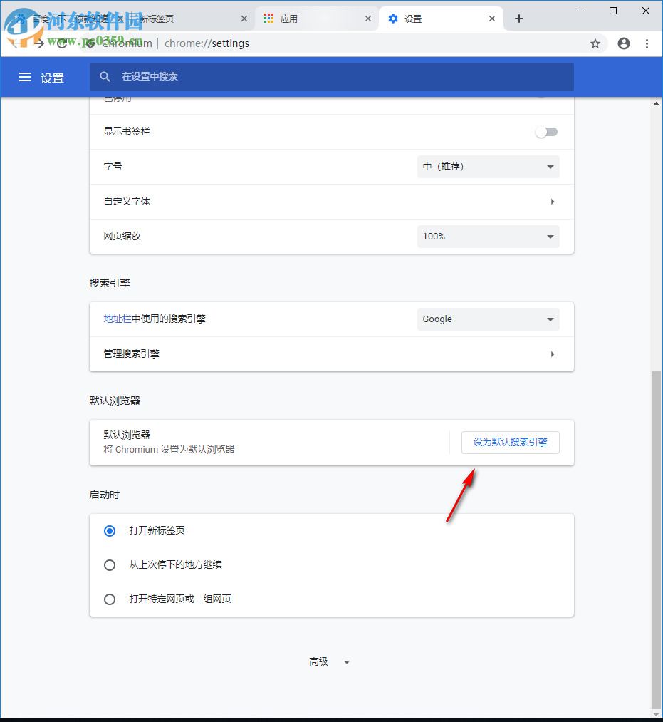Image resolution: width=663 pixels, height=722 pixels.
Task: Open the Chromium three-dot menu
Action: click(647, 43)
